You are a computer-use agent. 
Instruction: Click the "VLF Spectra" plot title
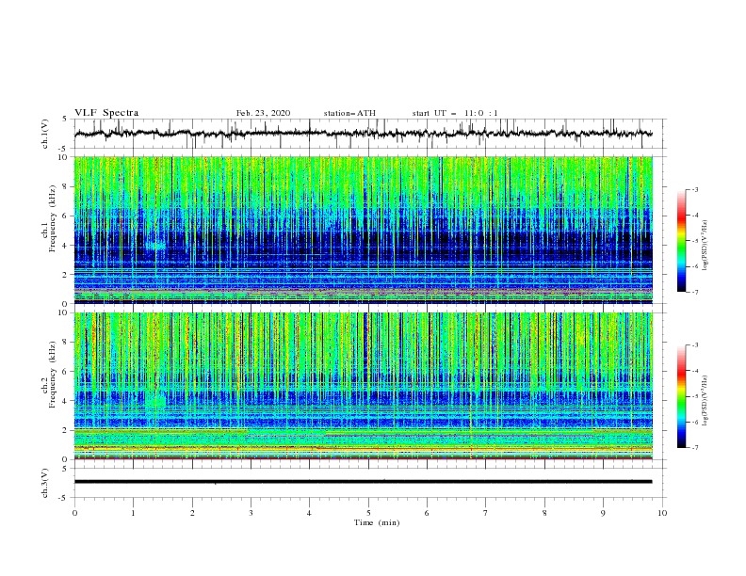pyautogui.click(x=106, y=113)
